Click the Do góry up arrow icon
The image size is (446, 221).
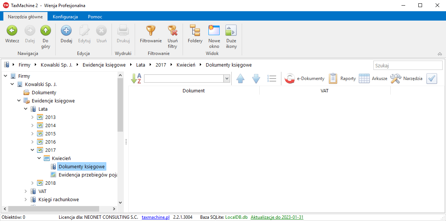[x=46, y=31]
